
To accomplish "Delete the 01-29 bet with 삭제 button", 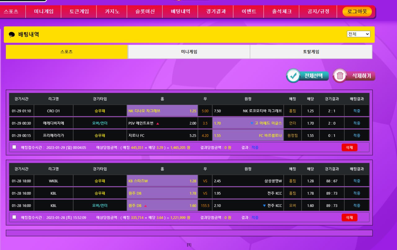I will point(349,148).
